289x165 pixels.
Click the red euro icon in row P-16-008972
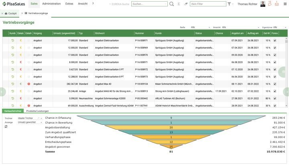tap(20, 70)
